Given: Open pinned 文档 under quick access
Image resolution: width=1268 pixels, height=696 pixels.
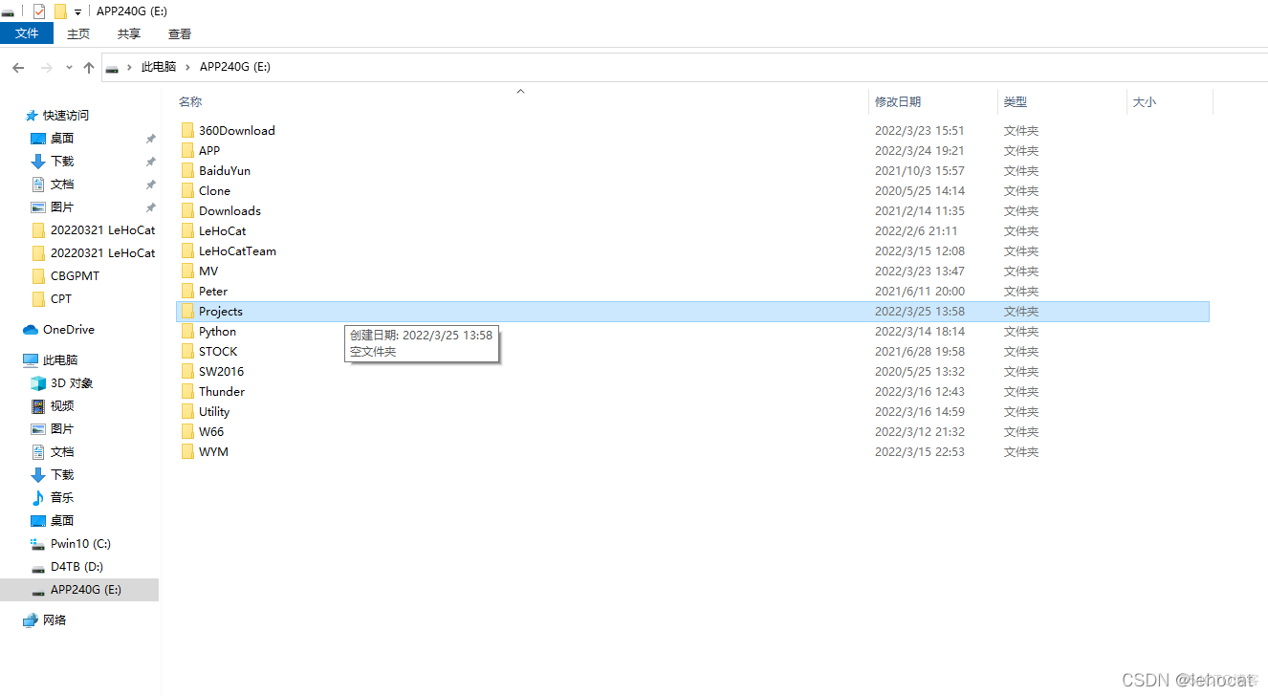Looking at the screenshot, I should coord(62,184).
